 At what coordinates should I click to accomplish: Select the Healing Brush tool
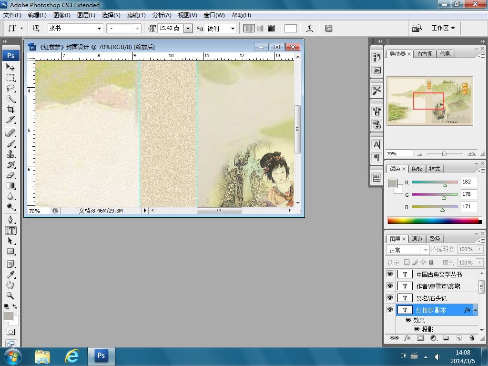pos(10,133)
